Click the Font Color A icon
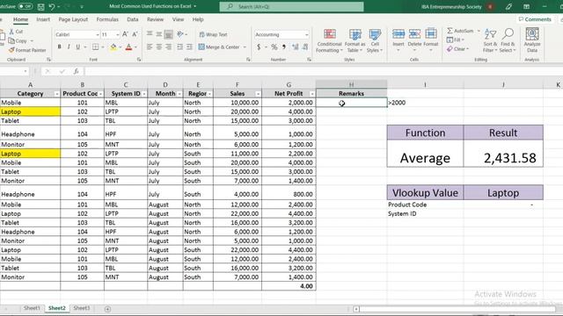Viewport: 563px width, 316px height. 128,47
